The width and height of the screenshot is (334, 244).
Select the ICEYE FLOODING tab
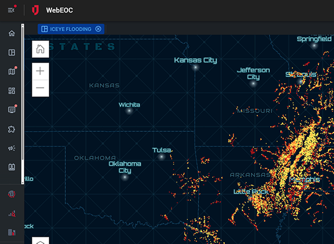point(66,29)
